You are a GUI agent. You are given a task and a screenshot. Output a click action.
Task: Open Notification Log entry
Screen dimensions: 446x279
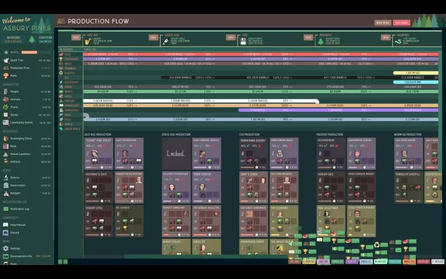(20, 208)
